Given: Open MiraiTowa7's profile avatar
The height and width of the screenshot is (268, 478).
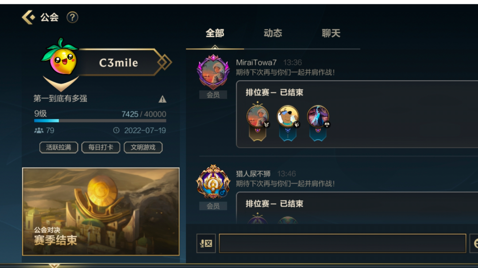Looking at the screenshot, I should [x=213, y=72].
